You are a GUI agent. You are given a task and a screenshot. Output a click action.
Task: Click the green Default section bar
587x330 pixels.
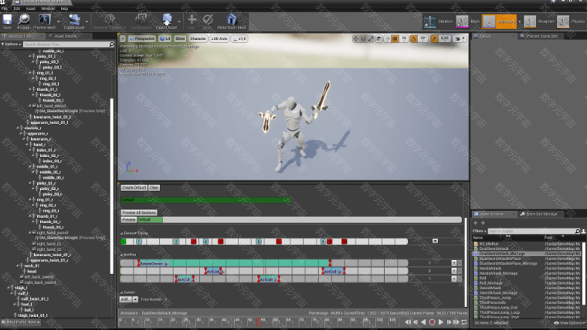205,200
